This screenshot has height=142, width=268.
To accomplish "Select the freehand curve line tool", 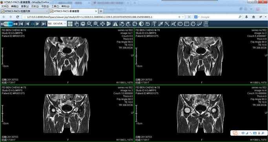I will [x=200, y=24].
